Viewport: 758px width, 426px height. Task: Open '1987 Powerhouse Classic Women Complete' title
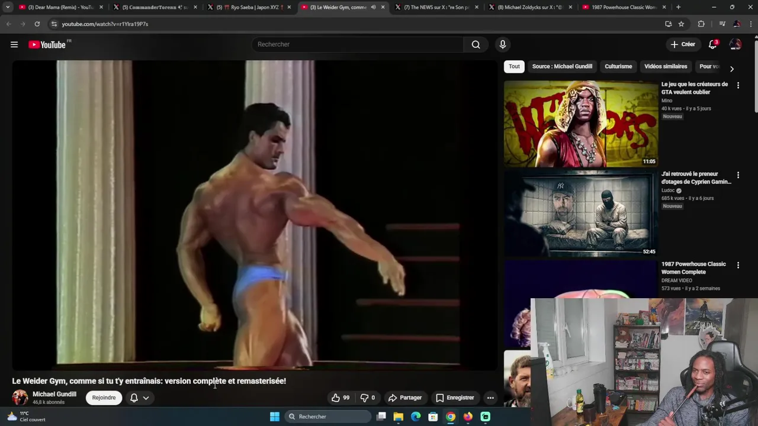(x=693, y=268)
